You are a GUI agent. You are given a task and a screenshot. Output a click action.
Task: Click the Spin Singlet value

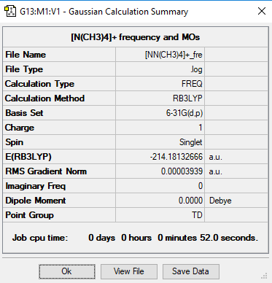[160, 142]
